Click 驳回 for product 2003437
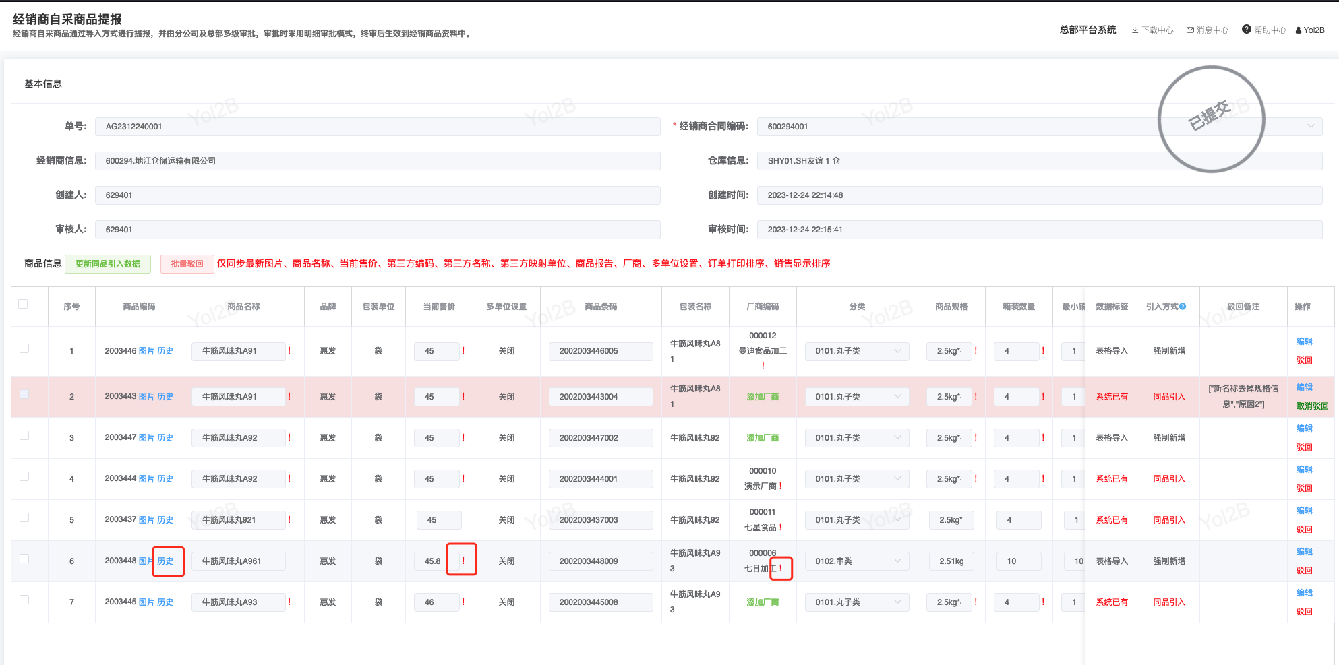1339x665 pixels. tap(1305, 530)
